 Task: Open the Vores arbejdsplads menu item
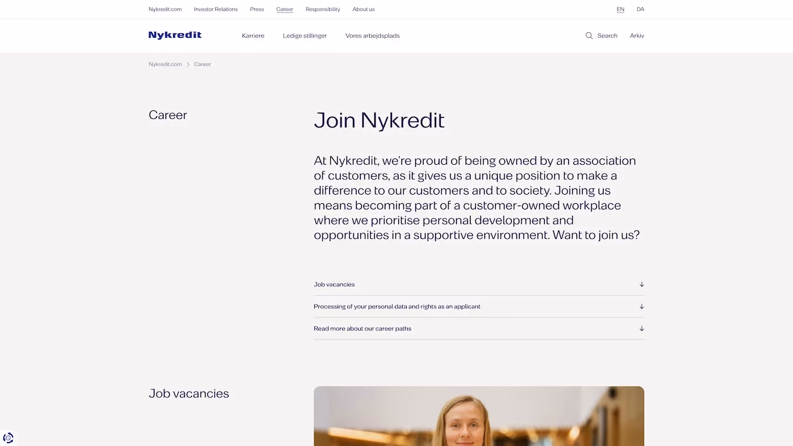point(372,35)
